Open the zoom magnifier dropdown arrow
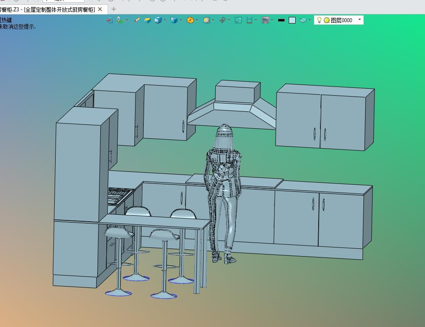 tap(213, 20)
